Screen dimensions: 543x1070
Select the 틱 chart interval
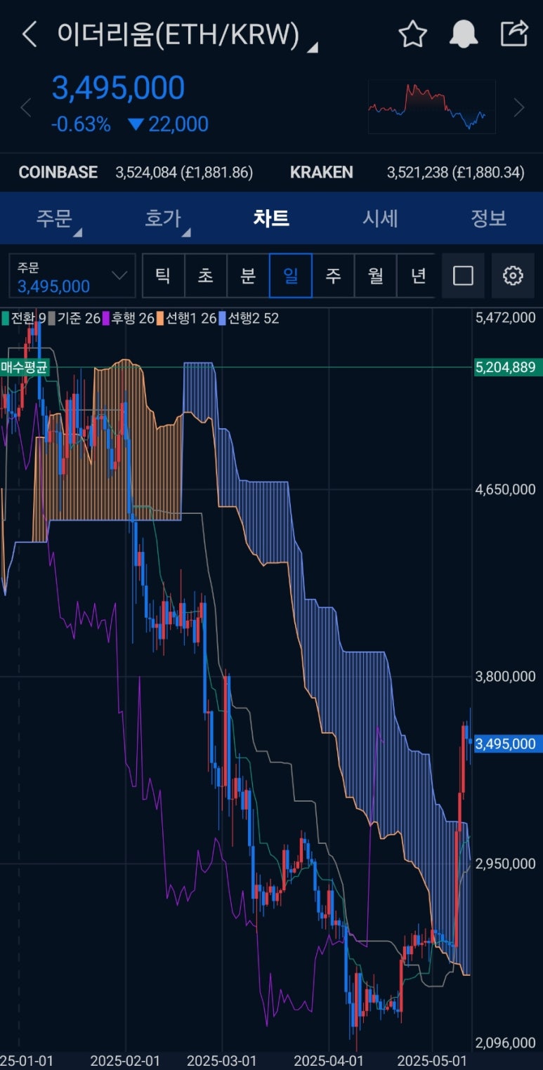[x=163, y=276]
